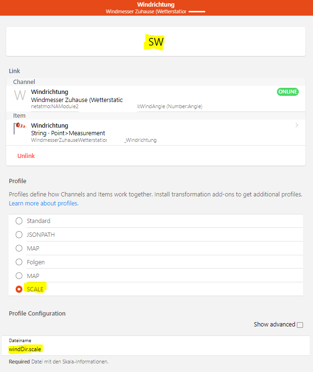This screenshot has width=313, height=372.
Task: Click the Profile Configuration heading
Action: 37,314
